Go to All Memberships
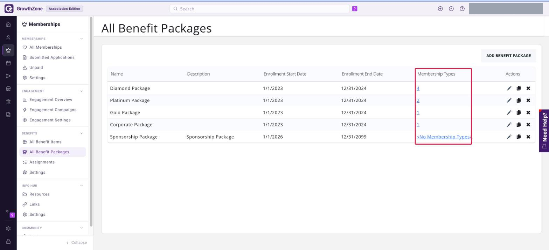This screenshot has width=549, height=250. coord(46,47)
